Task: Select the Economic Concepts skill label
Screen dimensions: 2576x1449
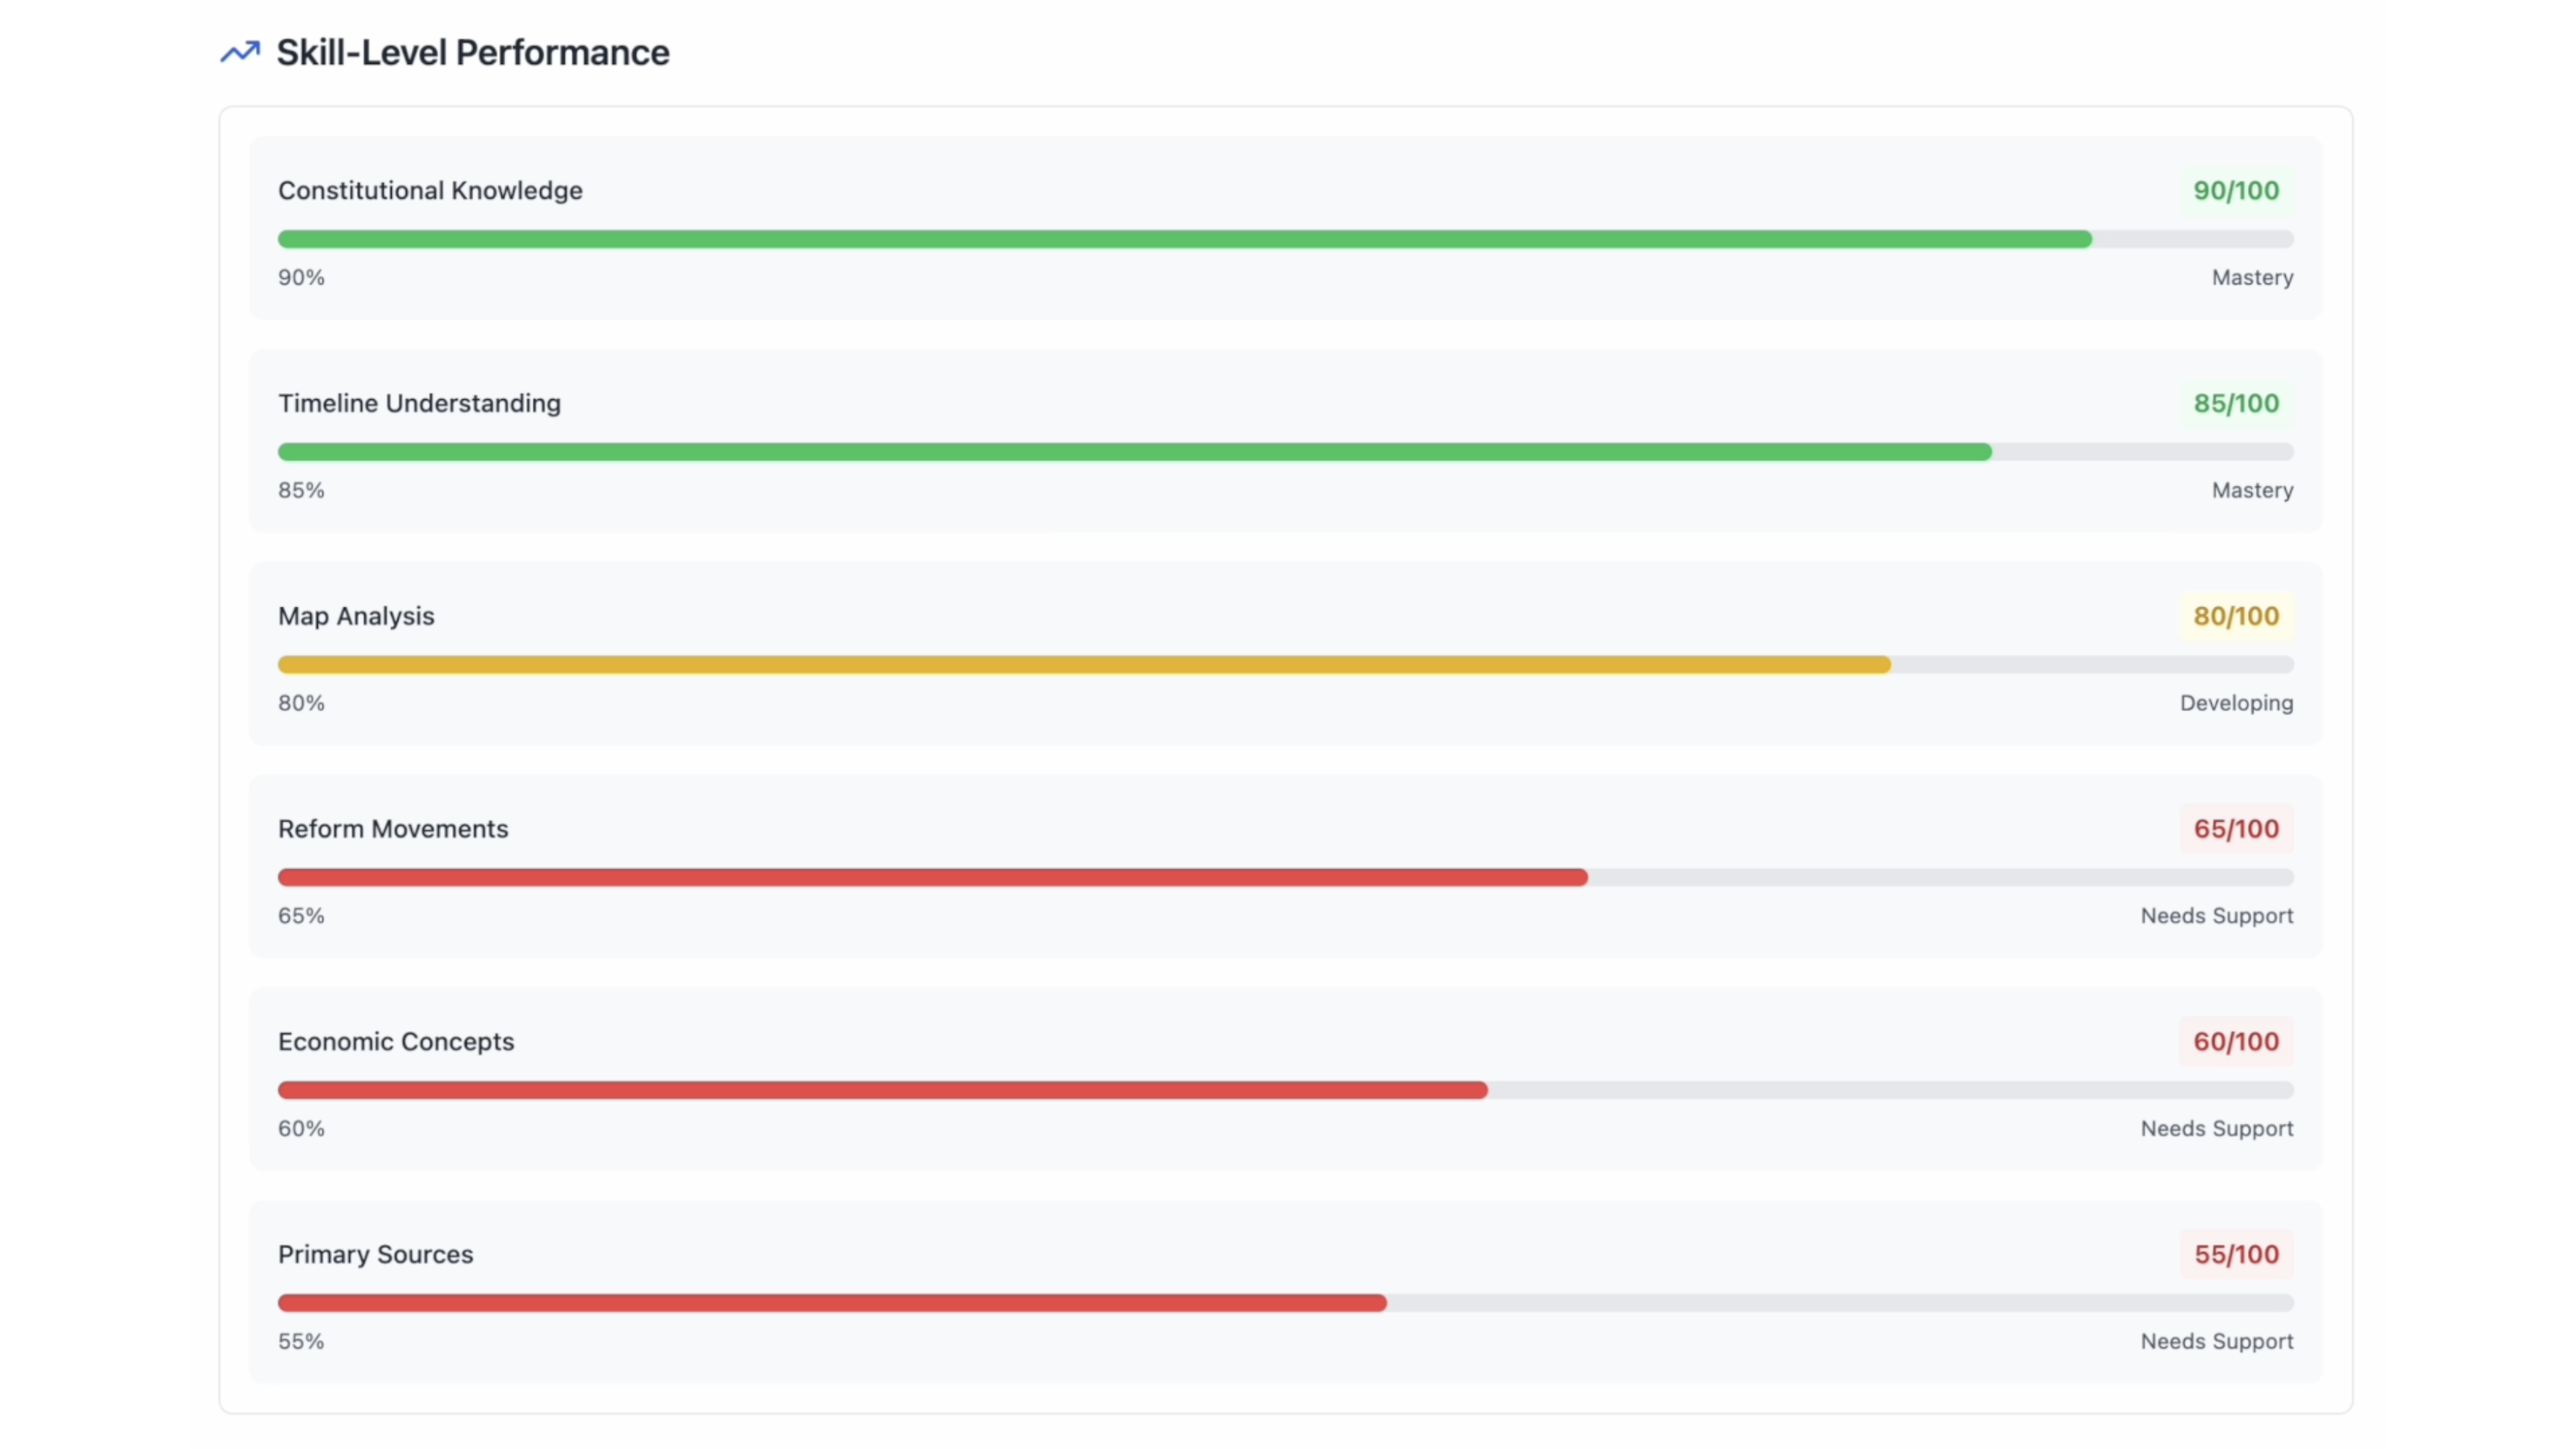Action: (x=396, y=1042)
